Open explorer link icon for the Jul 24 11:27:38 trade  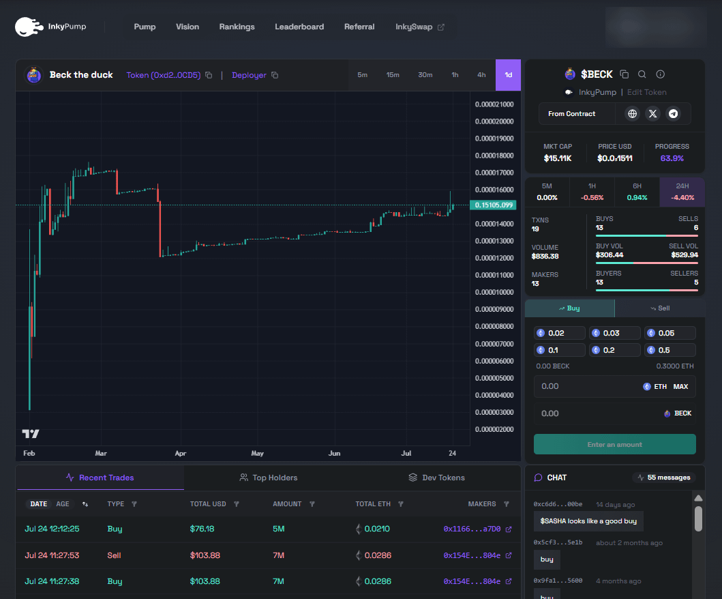tap(509, 581)
